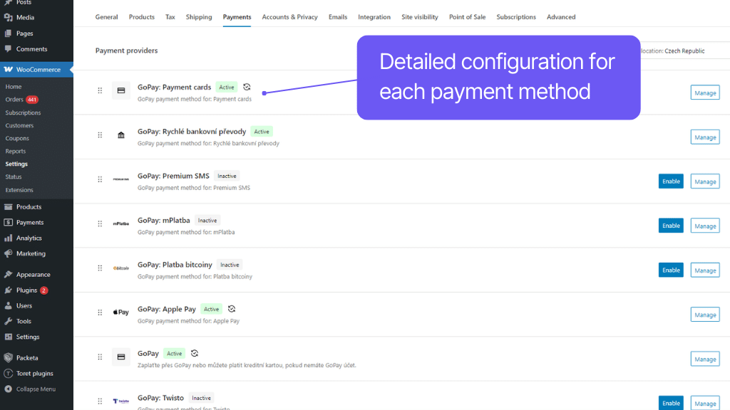This screenshot has height=410, width=730.
Task: Click the mPlatba gateway logo
Action: click(x=120, y=222)
